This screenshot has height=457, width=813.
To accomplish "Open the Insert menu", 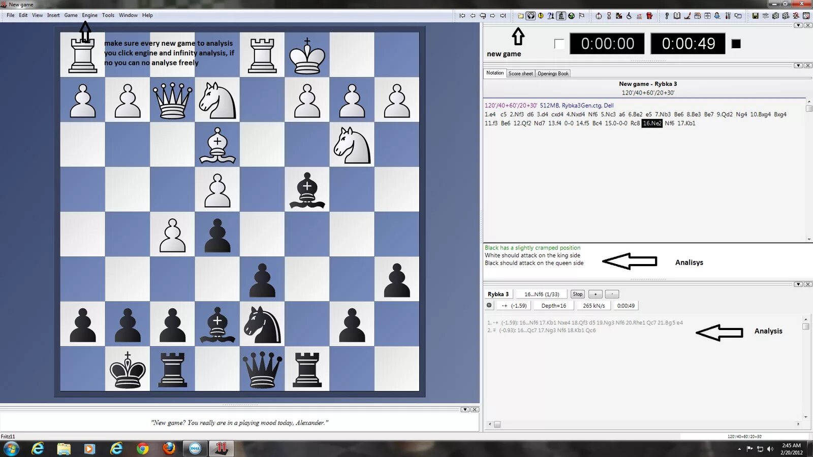I will tap(53, 15).
